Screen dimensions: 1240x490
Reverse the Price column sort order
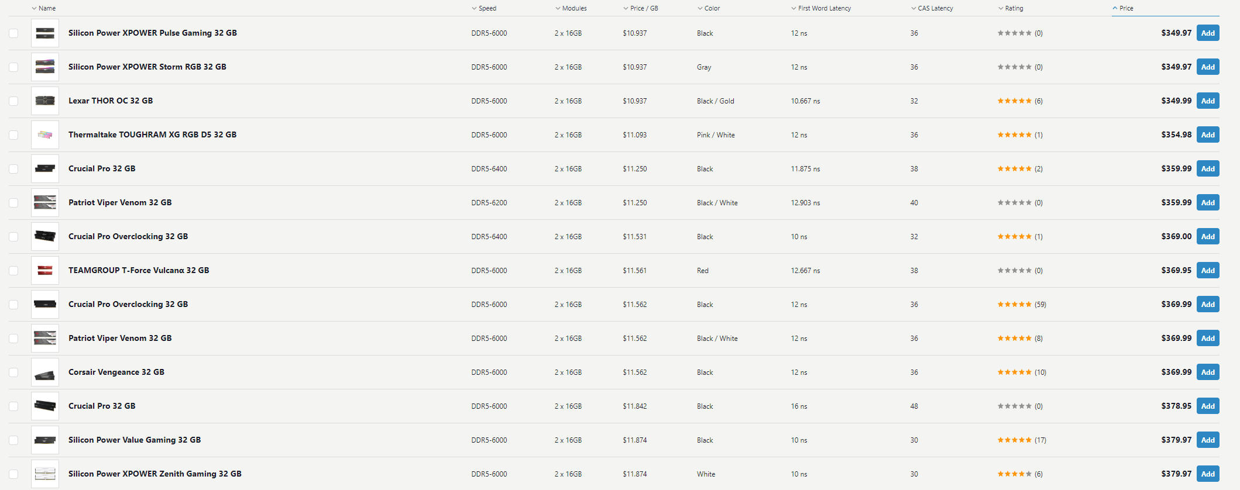(x=1125, y=8)
